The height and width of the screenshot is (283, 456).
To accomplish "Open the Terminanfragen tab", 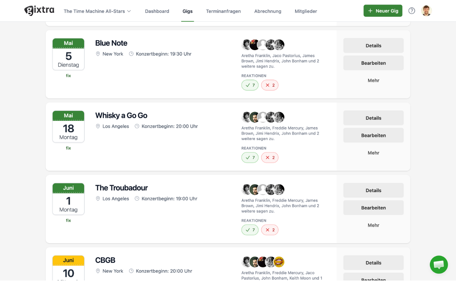I will tap(223, 11).
